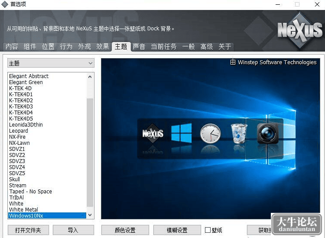Screen dimensions: 325x238
Task: Choose the NX-Lawn theme
Action: click(x=47, y=143)
